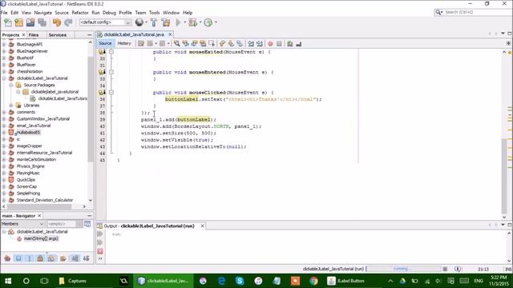
Task: Click the running progress bar in status bar
Action: 403,269
